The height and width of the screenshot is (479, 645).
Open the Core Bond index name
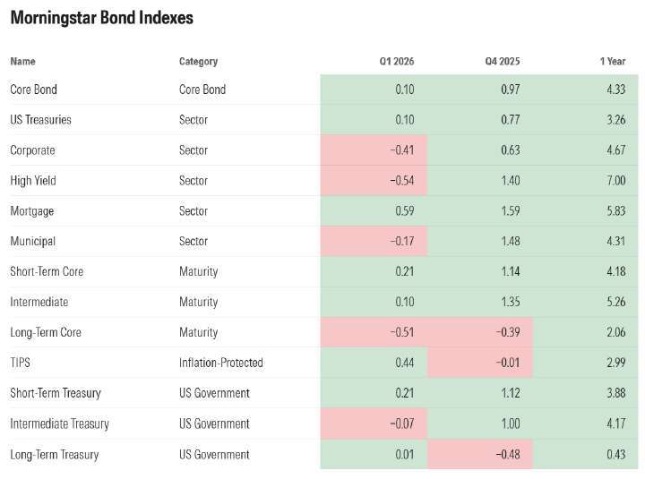pyautogui.click(x=33, y=90)
